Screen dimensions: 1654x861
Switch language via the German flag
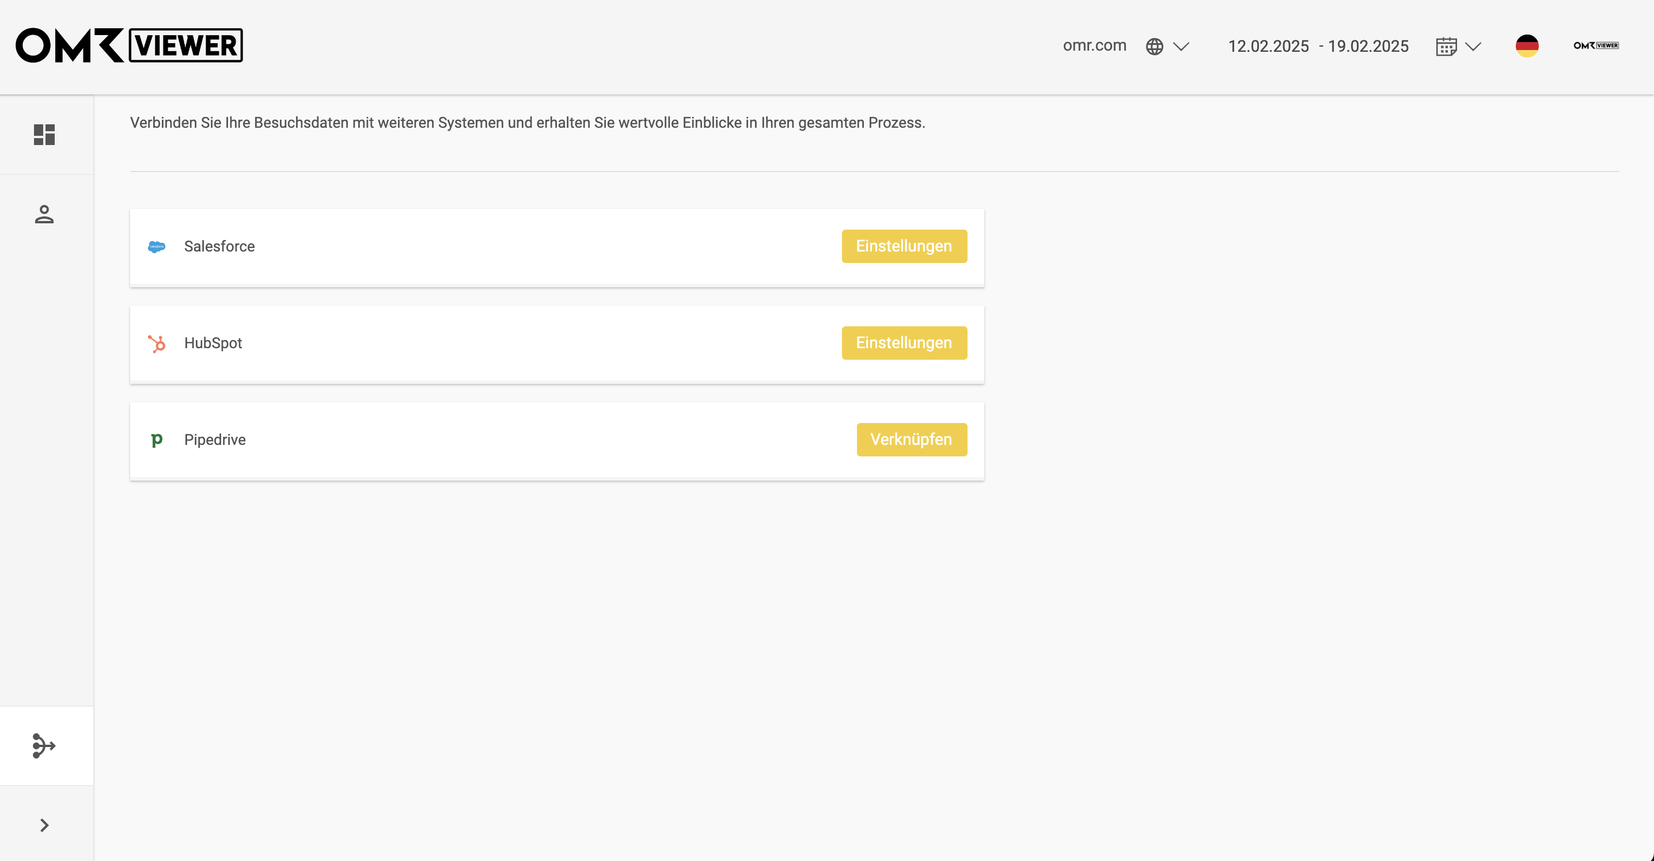point(1527,45)
